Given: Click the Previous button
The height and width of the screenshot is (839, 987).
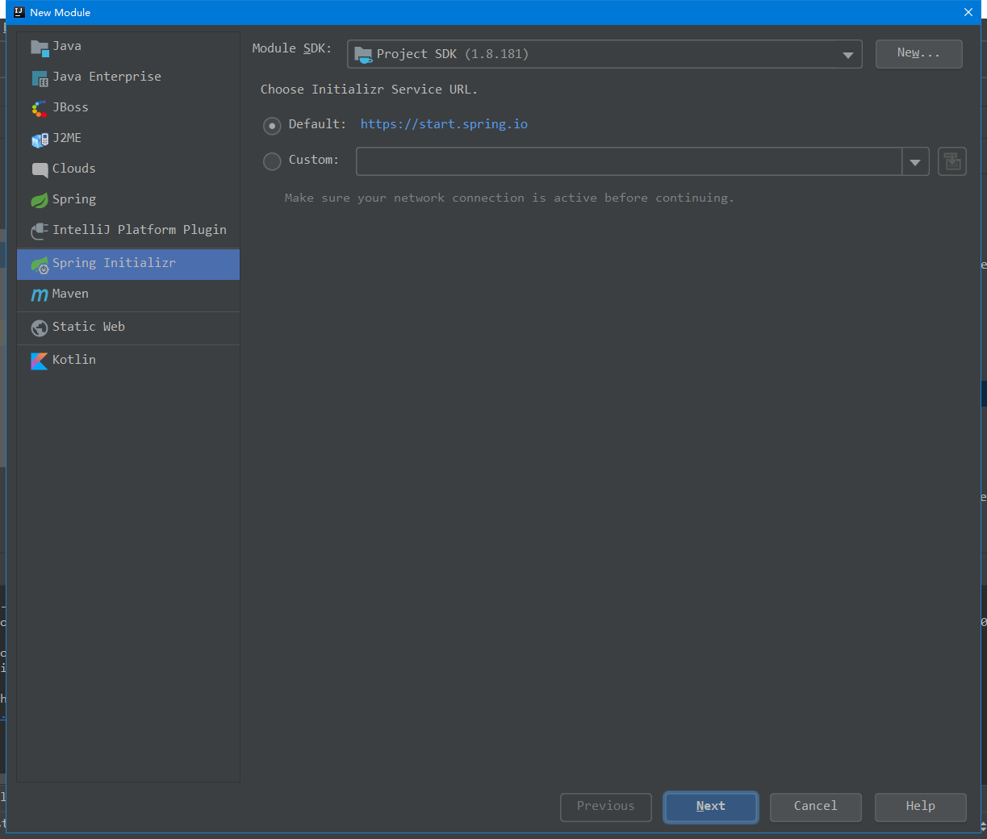Looking at the screenshot, I should coord(605,807).
